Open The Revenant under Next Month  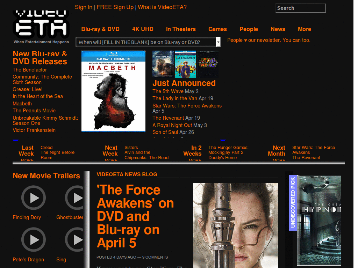pos(306,158)
